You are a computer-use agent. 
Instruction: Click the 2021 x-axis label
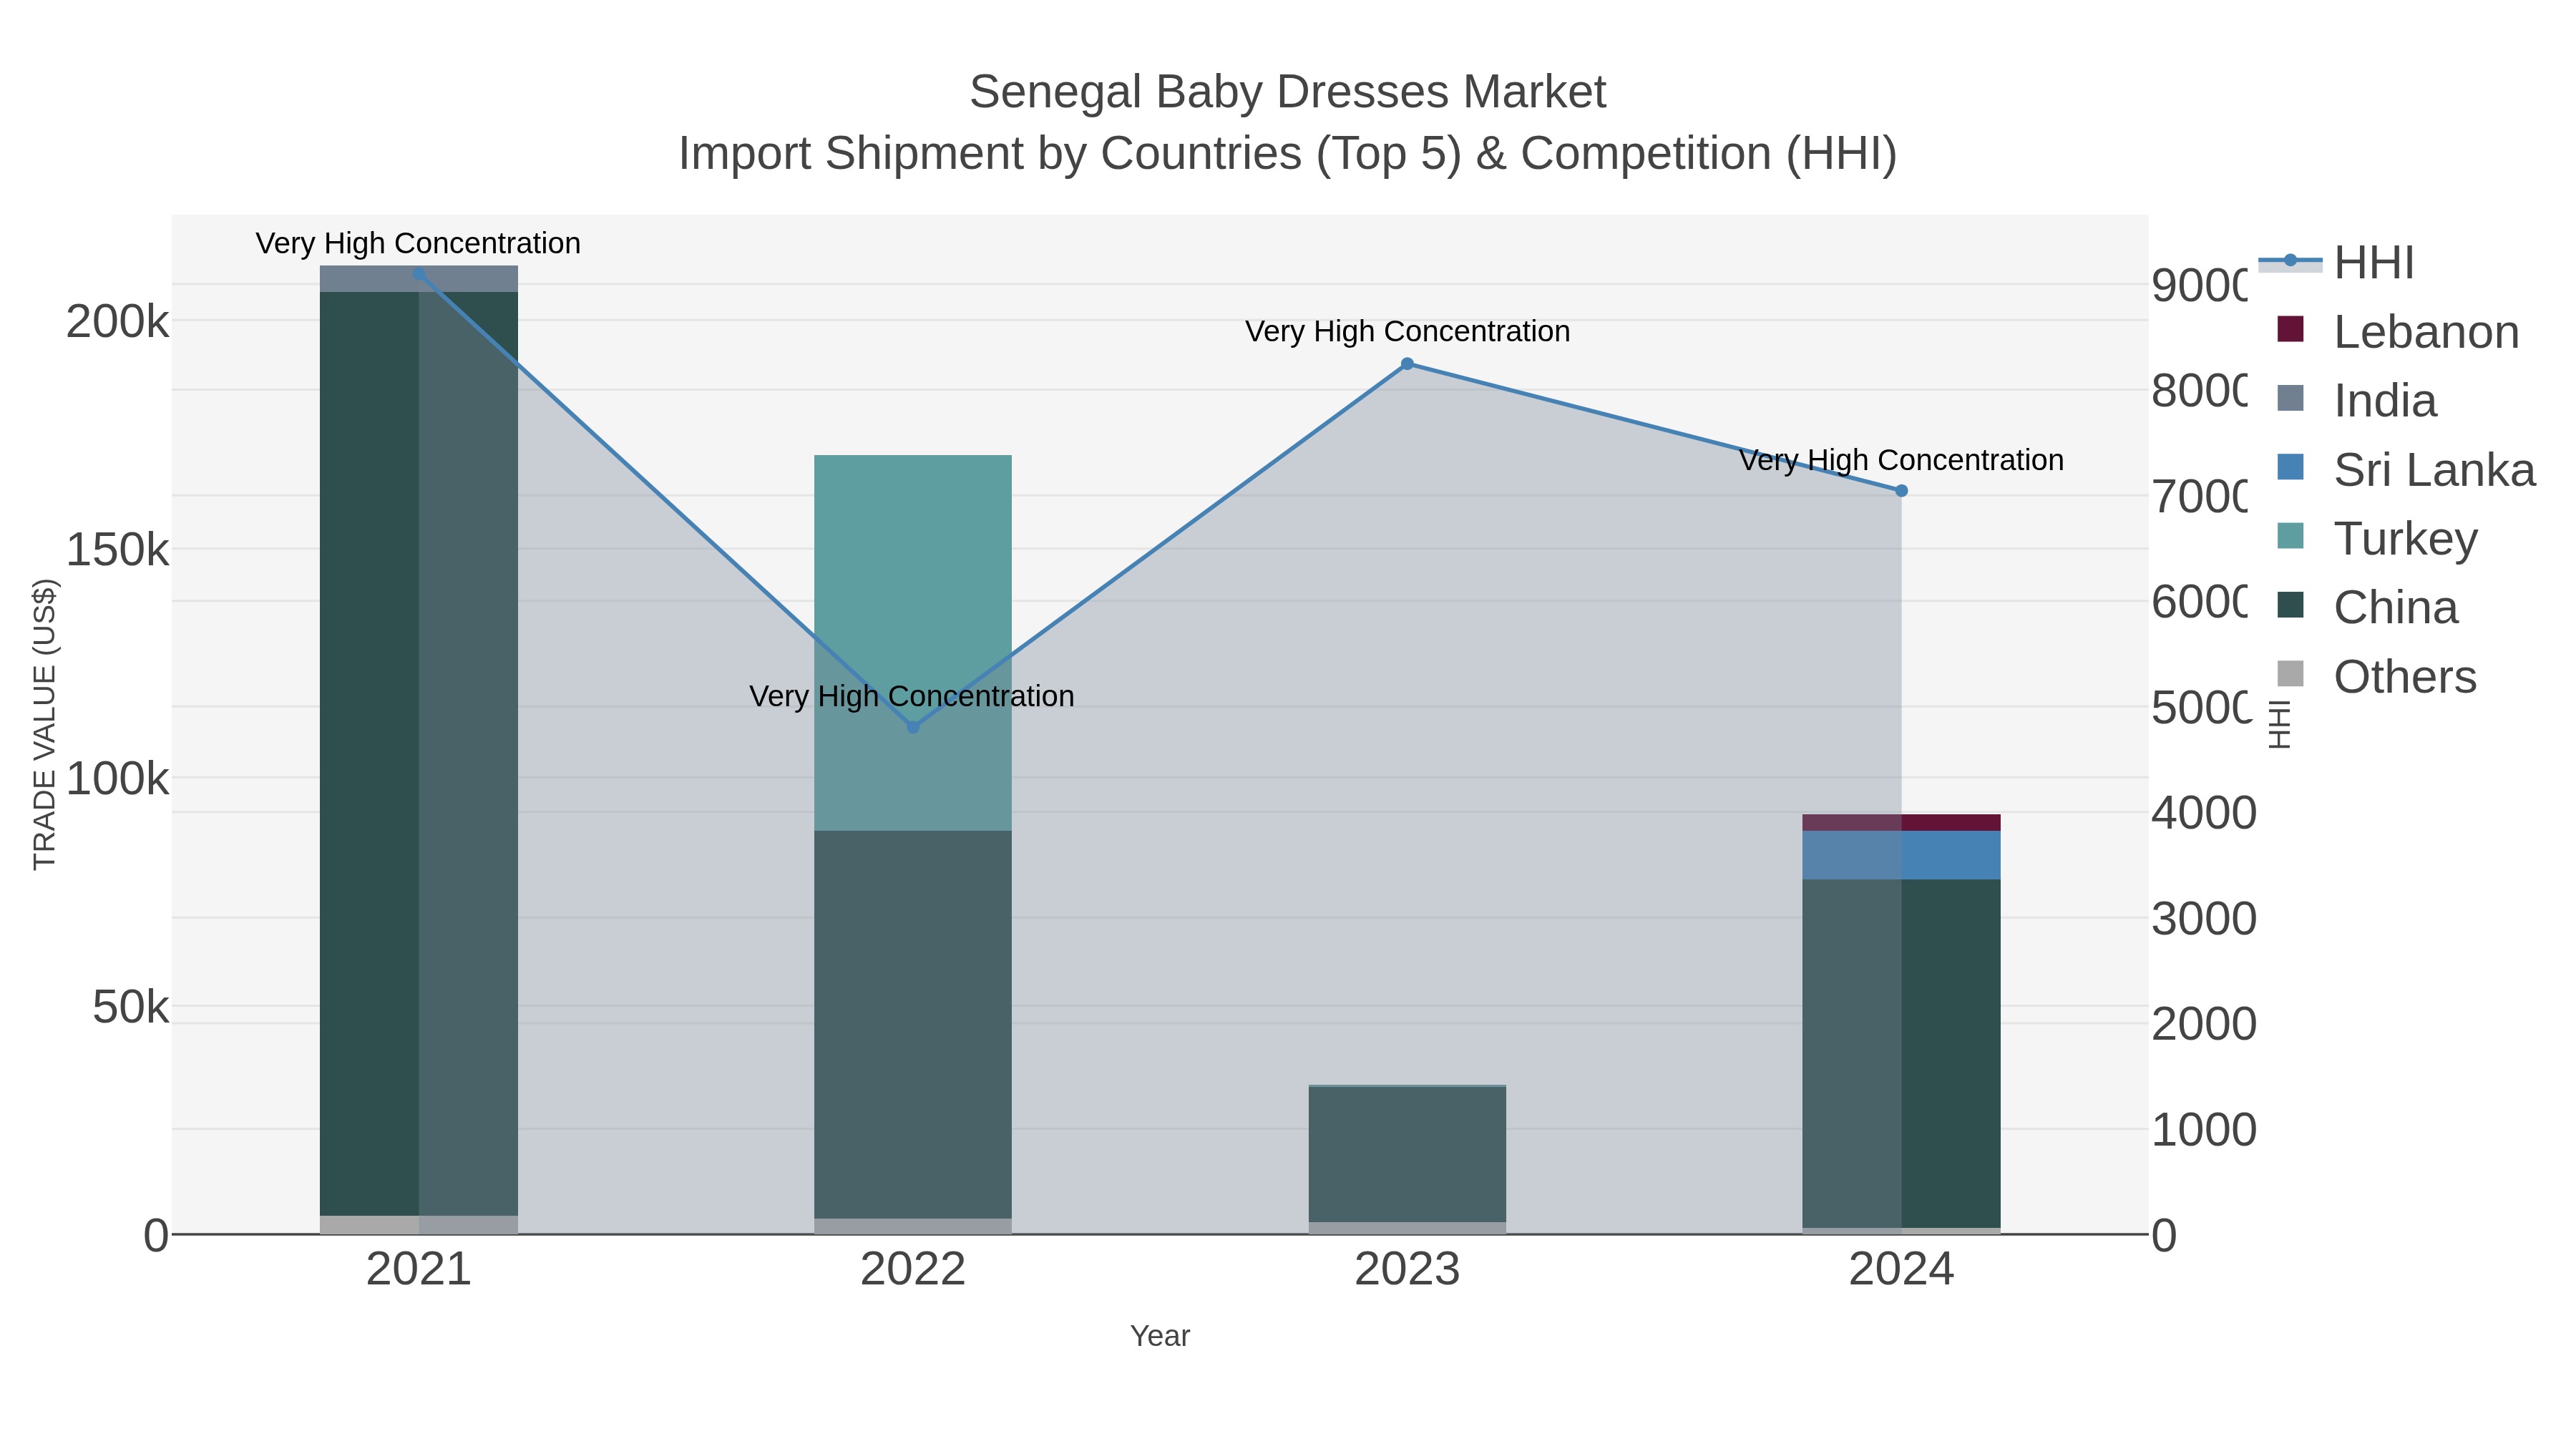pyautogui.click(x=419, y=1270)
